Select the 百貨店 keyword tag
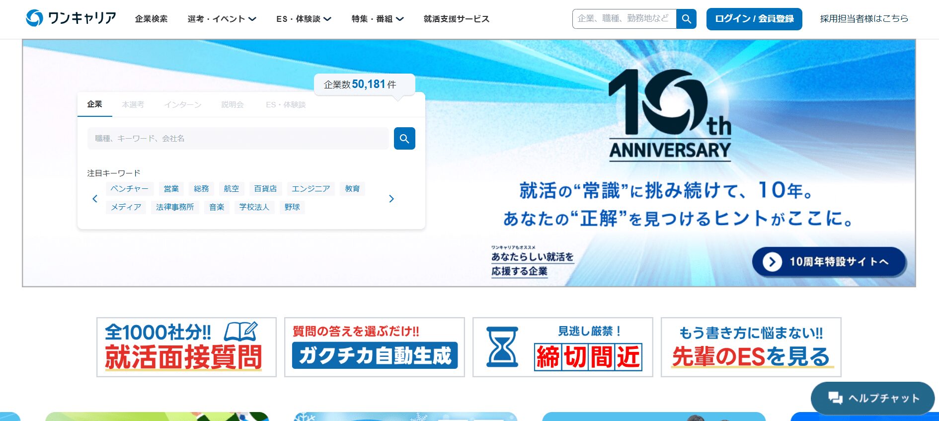This screenshot has width=939, height=421. coord(265,189)
